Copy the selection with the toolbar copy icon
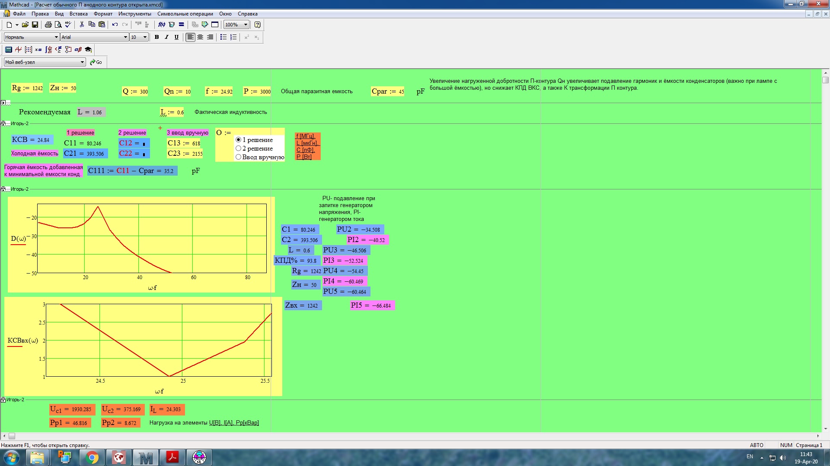 [92, 25]
